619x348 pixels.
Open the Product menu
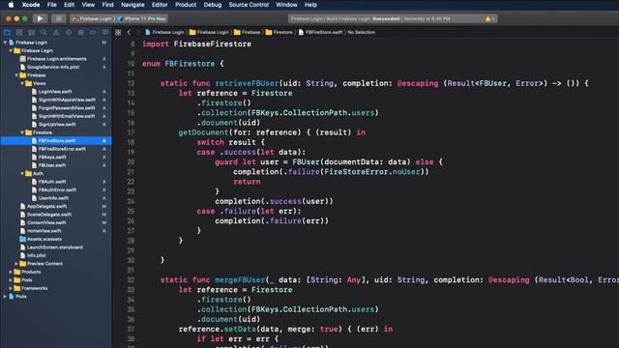tap(186, 5)
